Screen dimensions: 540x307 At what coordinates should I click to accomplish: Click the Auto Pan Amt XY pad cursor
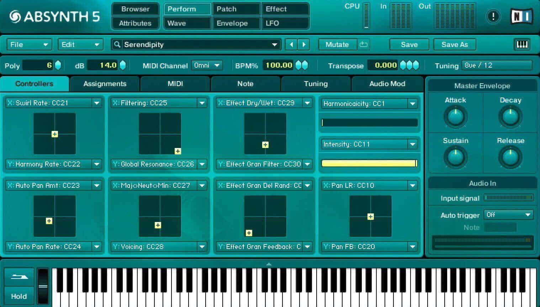[49, 221]
